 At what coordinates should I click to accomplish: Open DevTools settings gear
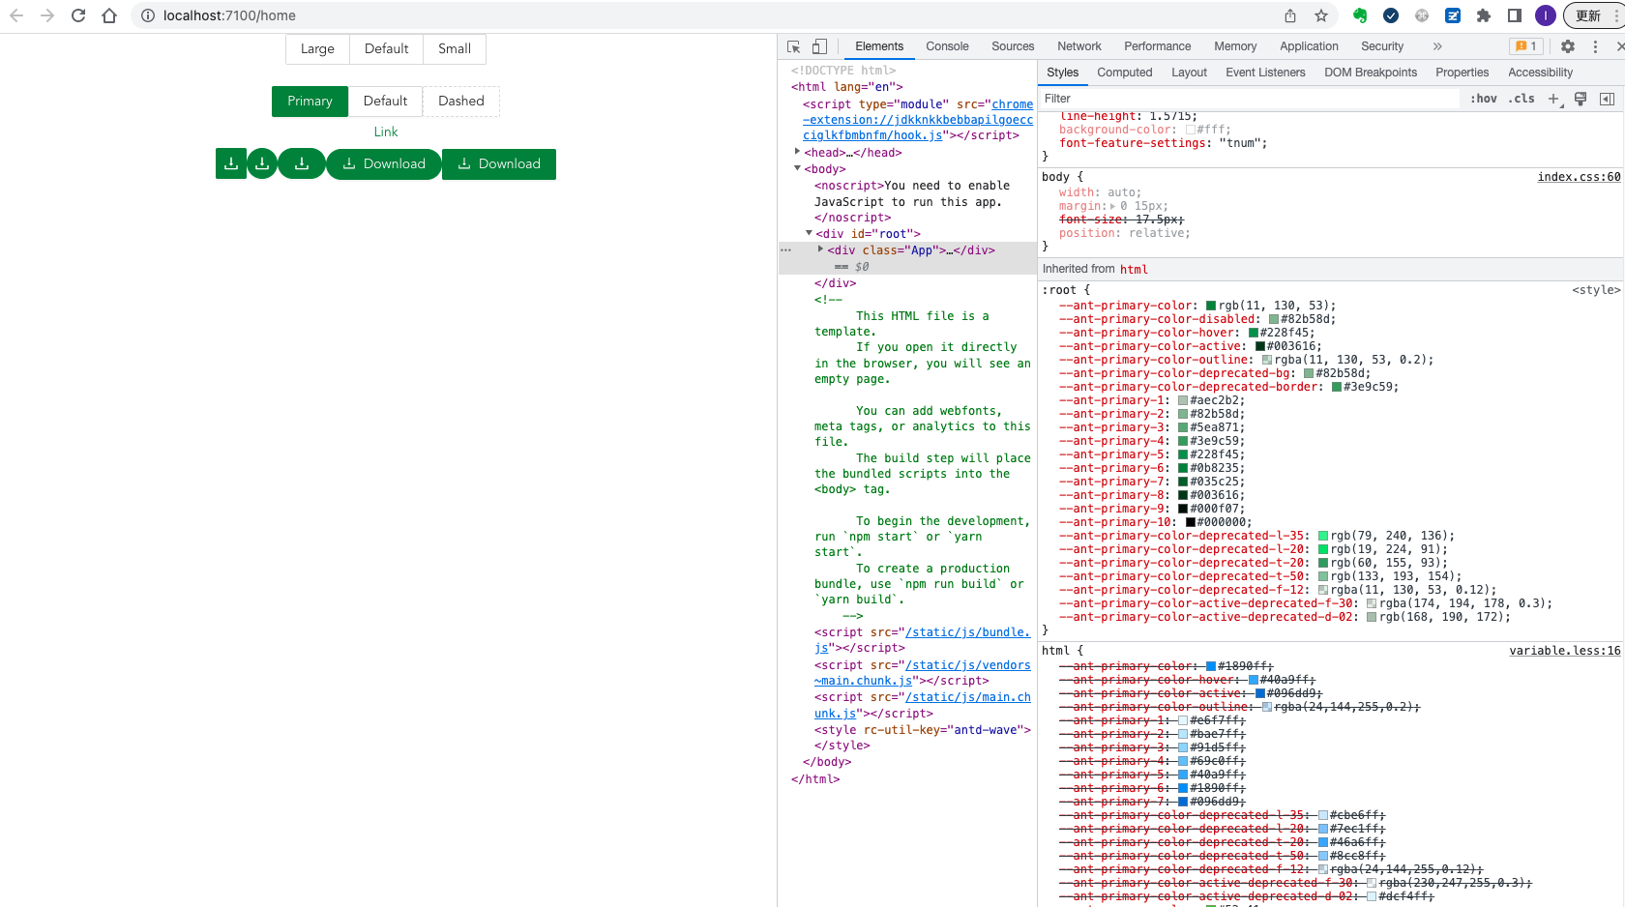click(1567, 45)
